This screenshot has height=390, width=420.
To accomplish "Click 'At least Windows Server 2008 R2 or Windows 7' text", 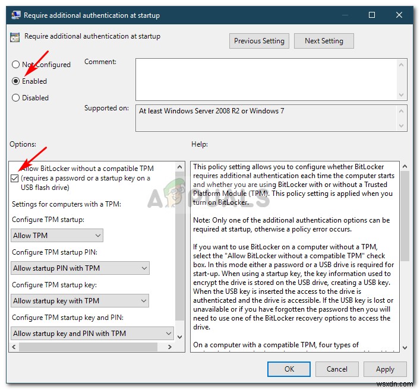I will (211, 111).
